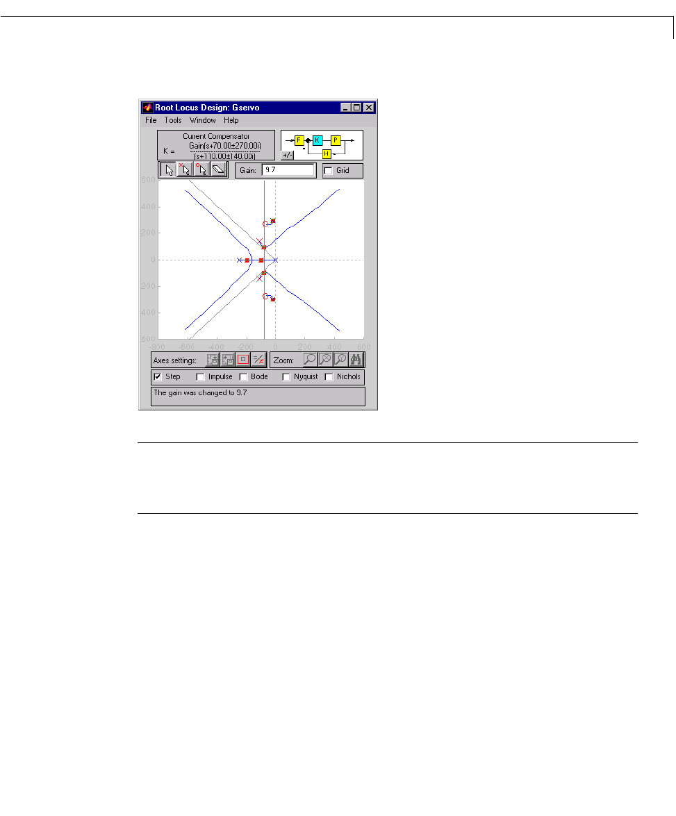
Task: Uncheck the Step response checkbox
Action: pyautogui.click(x=158, y=377)
